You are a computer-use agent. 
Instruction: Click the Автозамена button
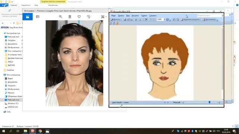tap(209, 20)
